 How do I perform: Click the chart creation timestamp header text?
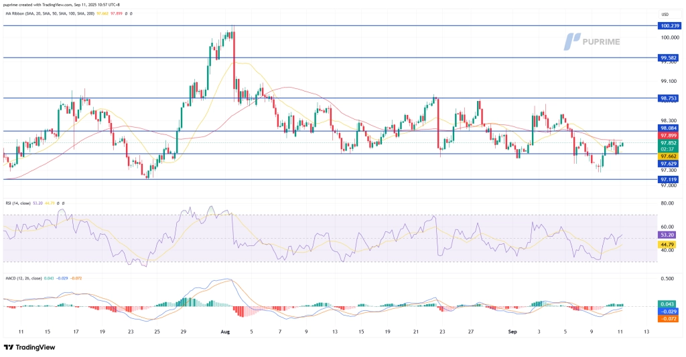(x=62, y=5)
